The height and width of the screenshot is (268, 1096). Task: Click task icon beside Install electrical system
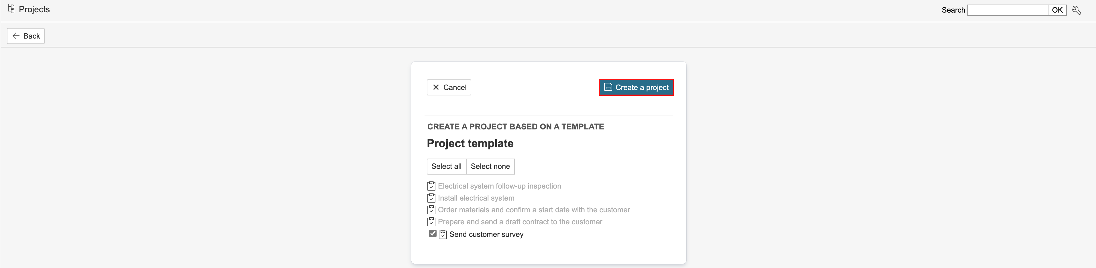tap(431, 198)
